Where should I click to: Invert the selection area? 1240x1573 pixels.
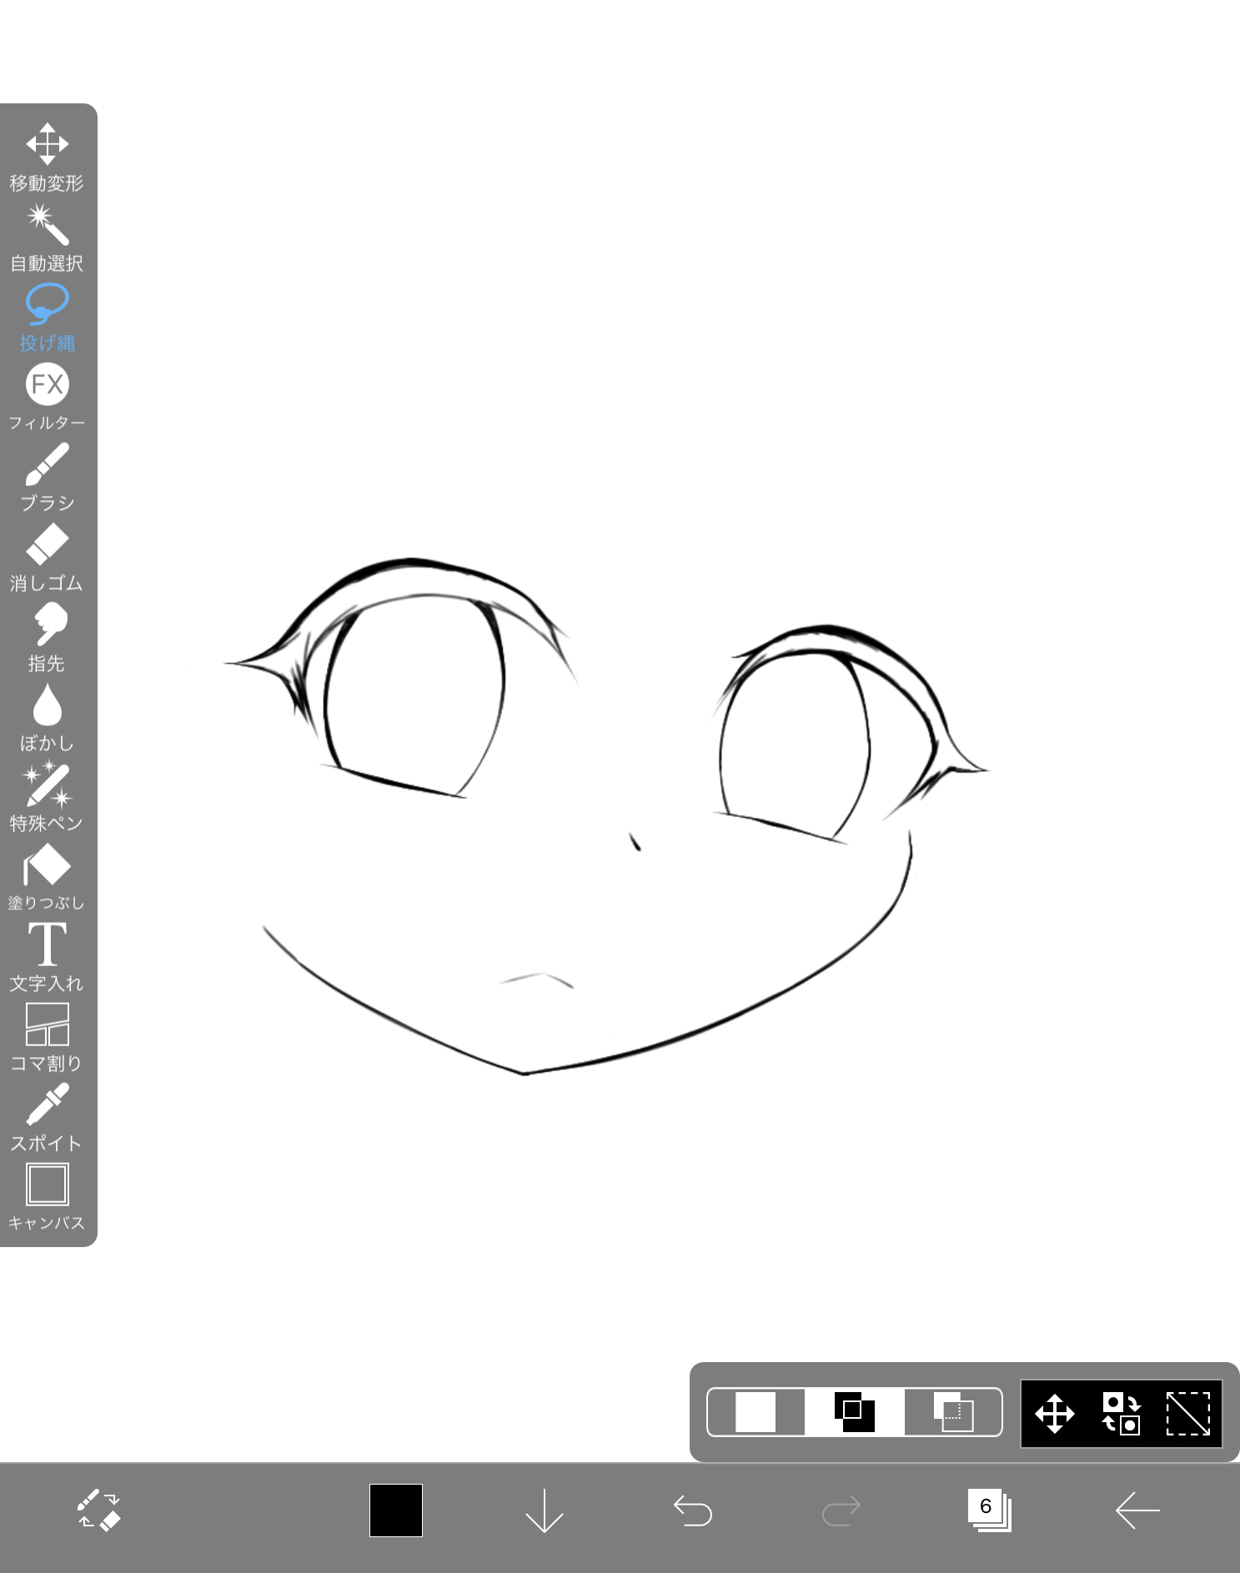pyautogui.click(x=1122, y=1414)
